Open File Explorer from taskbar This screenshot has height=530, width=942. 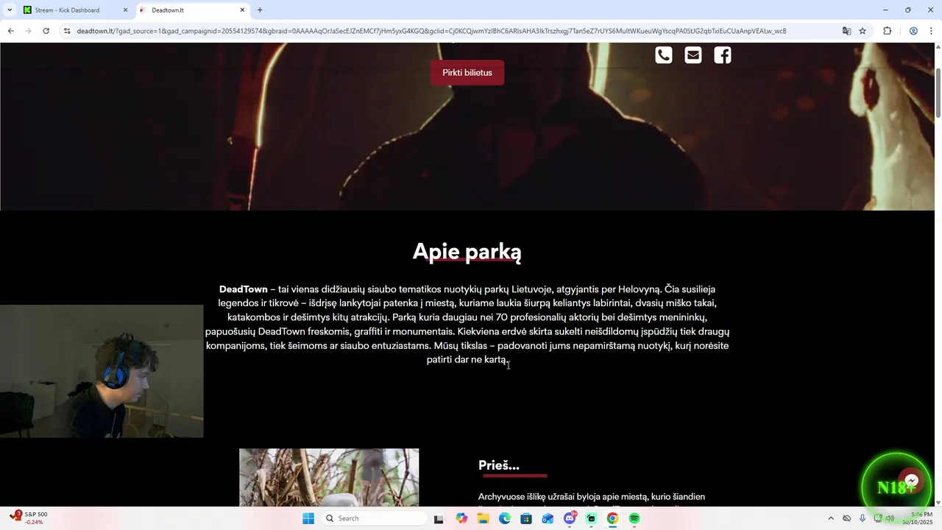point(483,518)
